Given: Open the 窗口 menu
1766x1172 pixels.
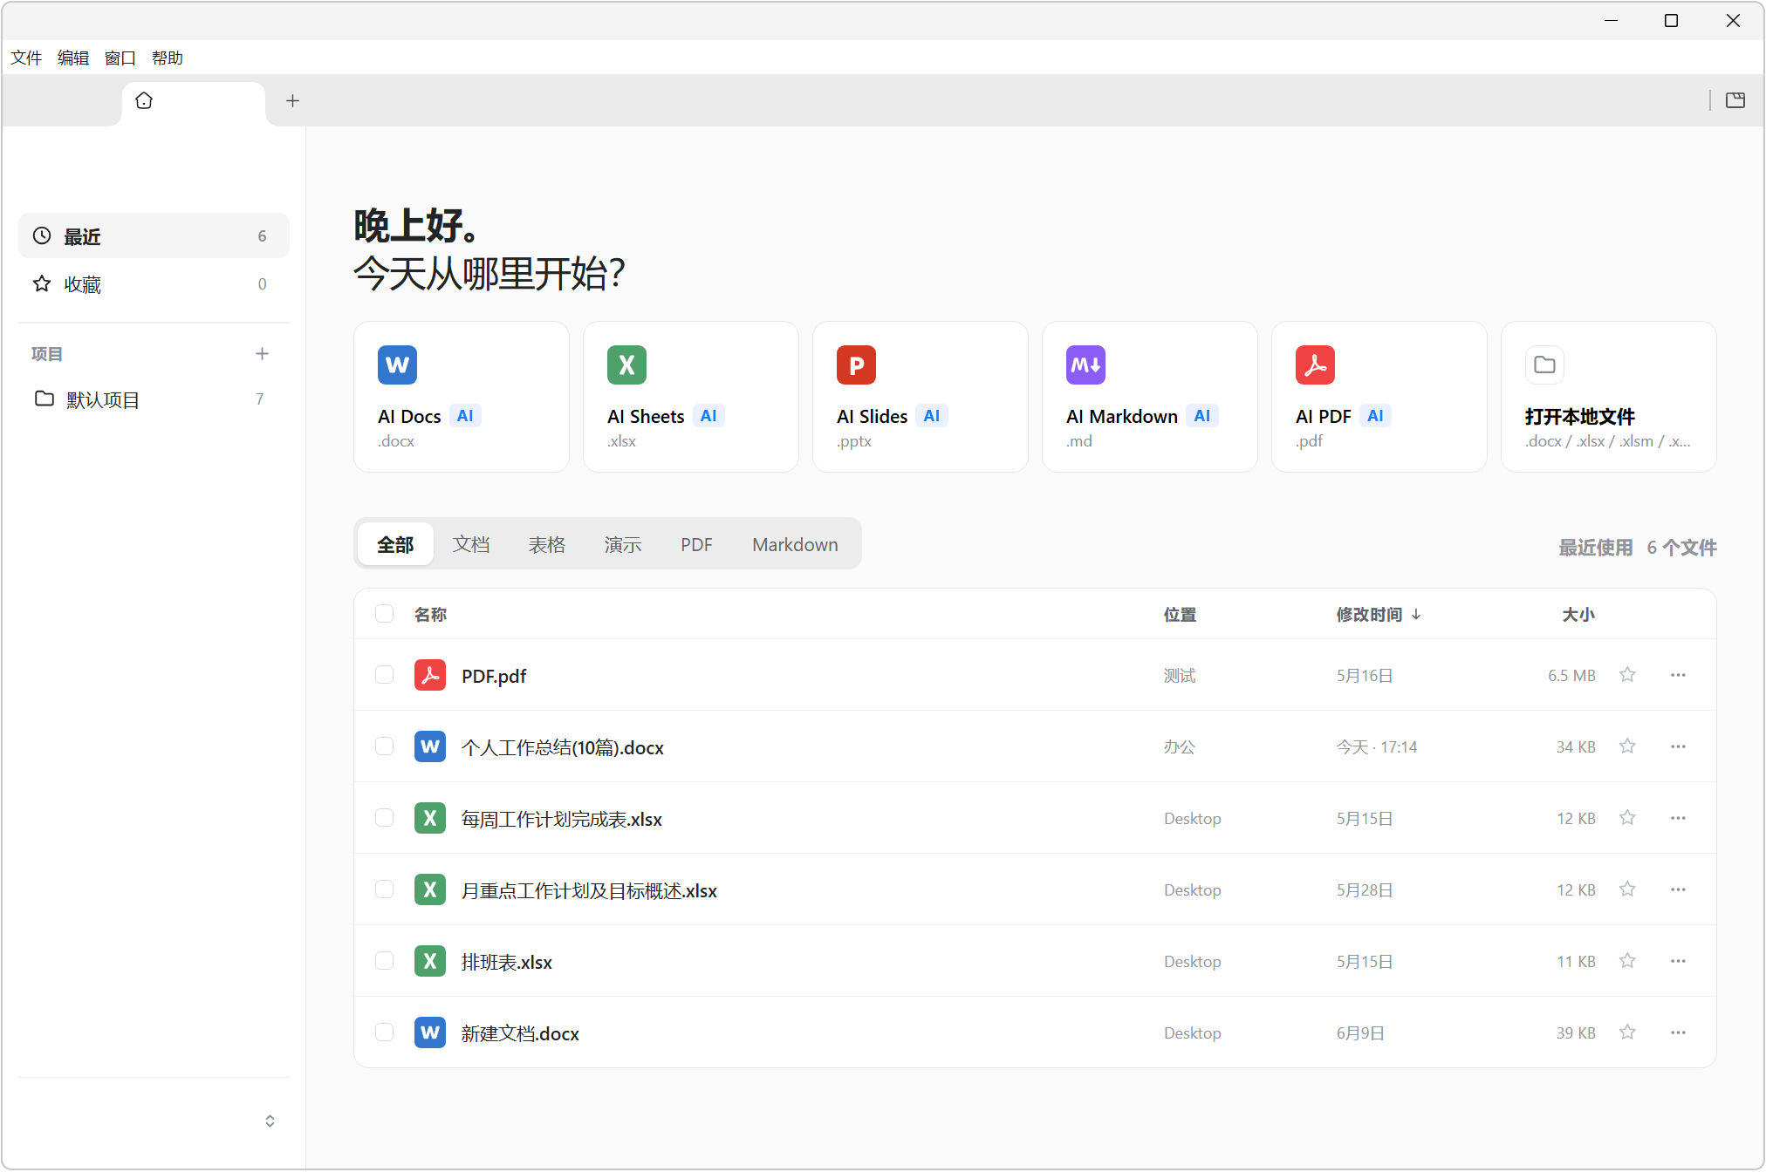Looking at the screenshot, I should tap(120, 58).
